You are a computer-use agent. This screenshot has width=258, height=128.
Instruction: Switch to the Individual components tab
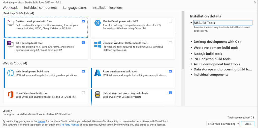(41, 8)
